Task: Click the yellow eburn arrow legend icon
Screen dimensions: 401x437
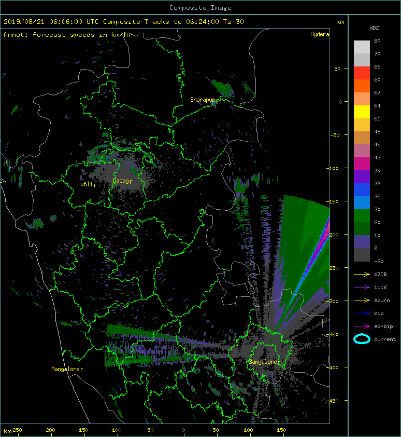Action: [x=362, y=300]
